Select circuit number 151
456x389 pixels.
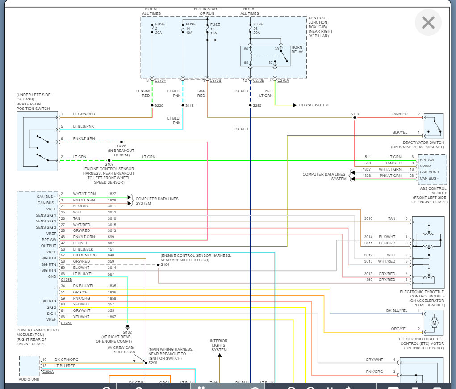click(x=111, y=249)
